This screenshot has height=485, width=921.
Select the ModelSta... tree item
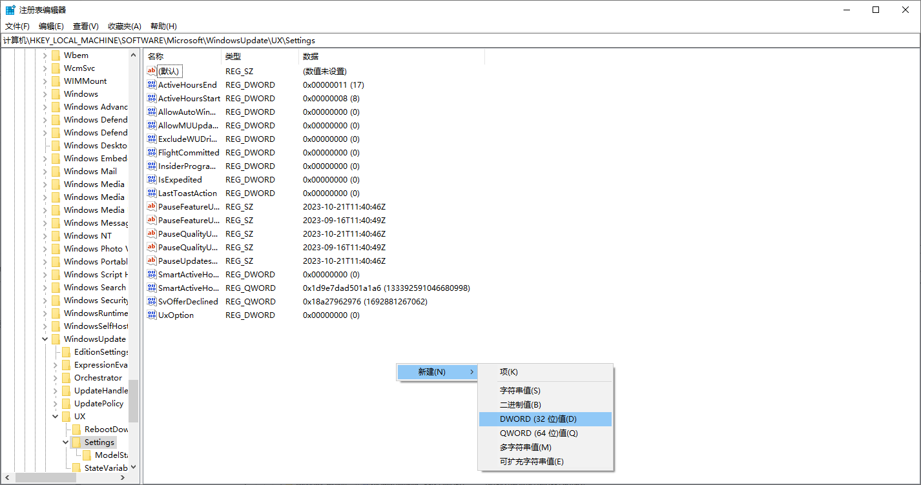pos(111,455)
